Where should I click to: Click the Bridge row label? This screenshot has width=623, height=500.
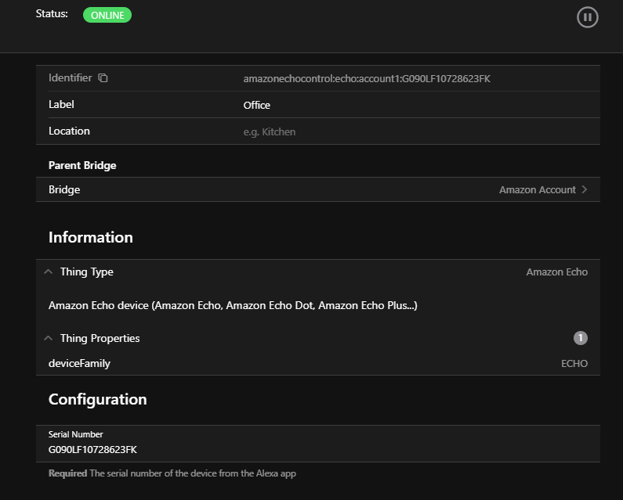click(x=64, y=189)
